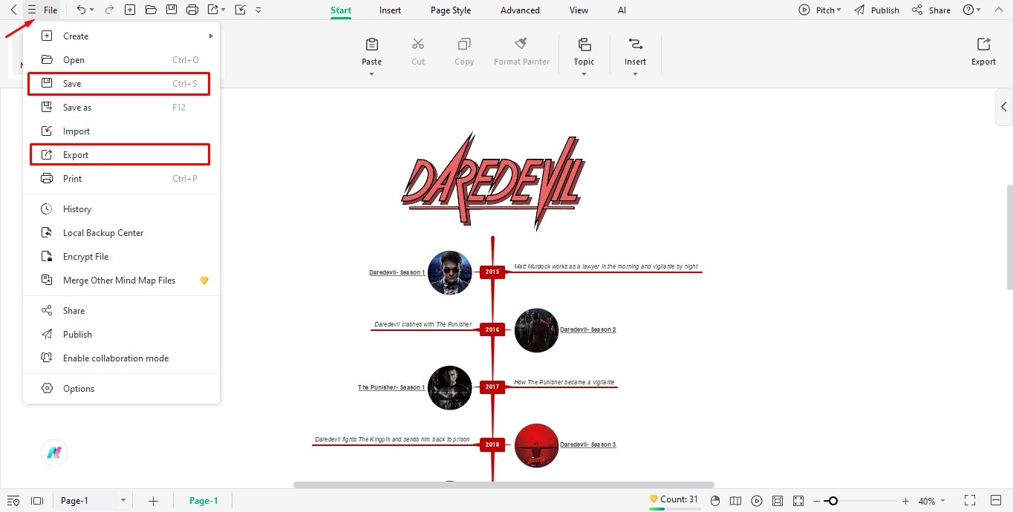Click the four-arrow fit icon in status bar
This screenshot has width=1013, height=512.
798,501
